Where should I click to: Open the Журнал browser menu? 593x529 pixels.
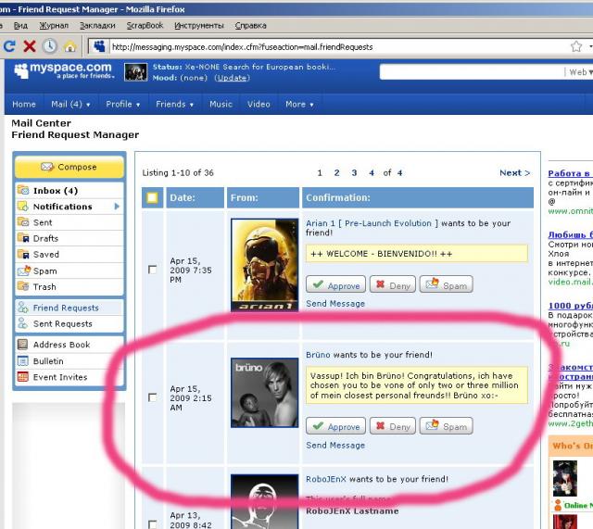(54, 25)
